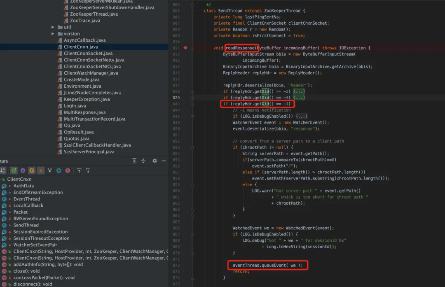Image resolution: width=445 pixels, height=287 pixels.
Task: Toggle the pink Show Lambdas filter
Action: coord(68,170)
